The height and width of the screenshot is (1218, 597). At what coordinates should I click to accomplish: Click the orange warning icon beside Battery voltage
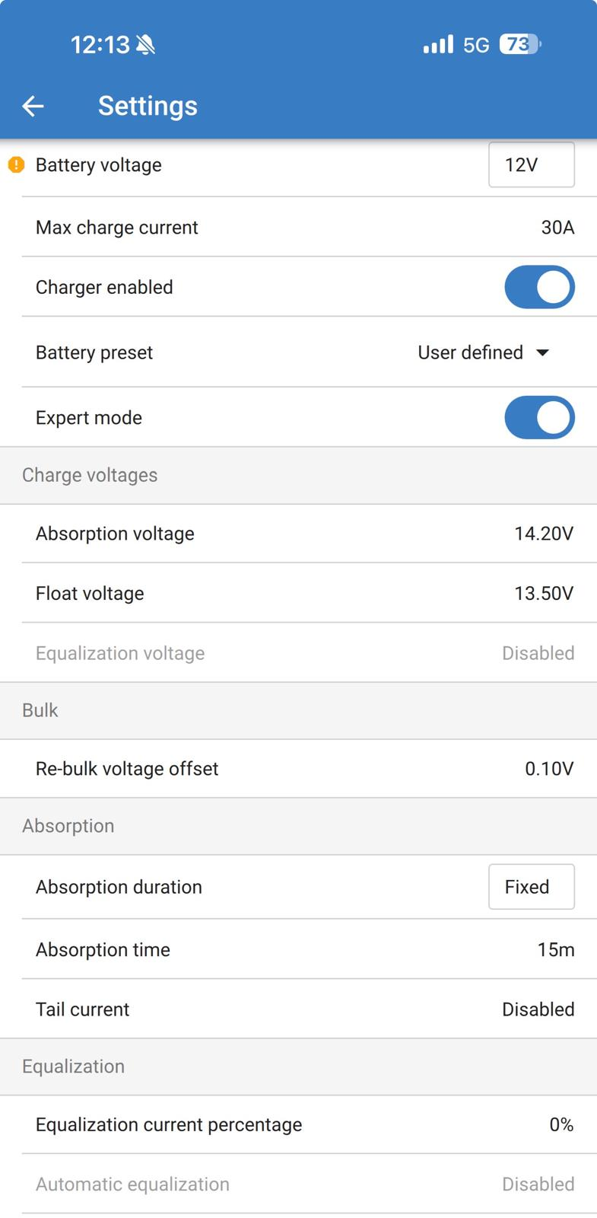tap(16, 164)
